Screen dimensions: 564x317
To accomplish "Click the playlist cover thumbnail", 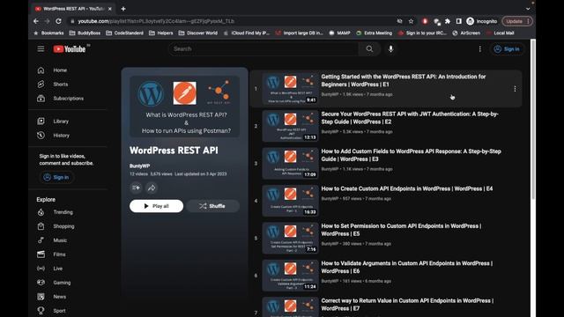I will tap(184, 106).
